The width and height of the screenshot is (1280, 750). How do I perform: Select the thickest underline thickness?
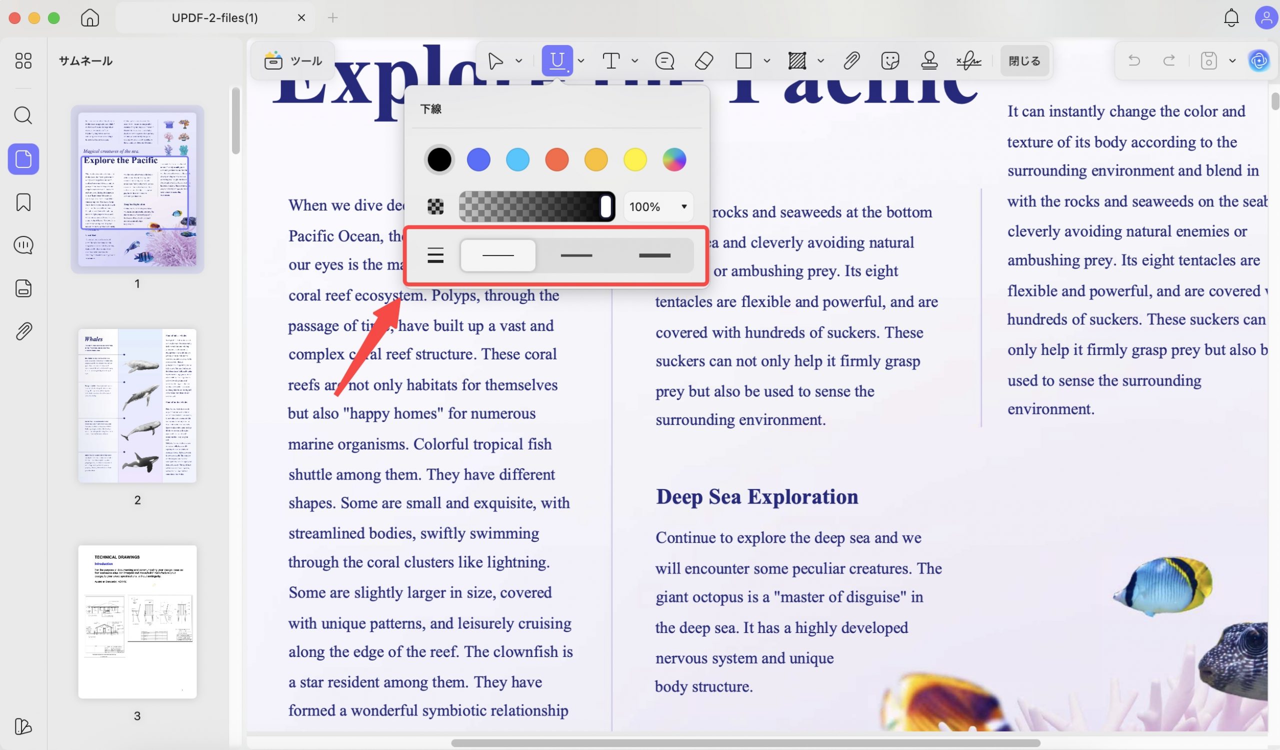coord(654,255)
